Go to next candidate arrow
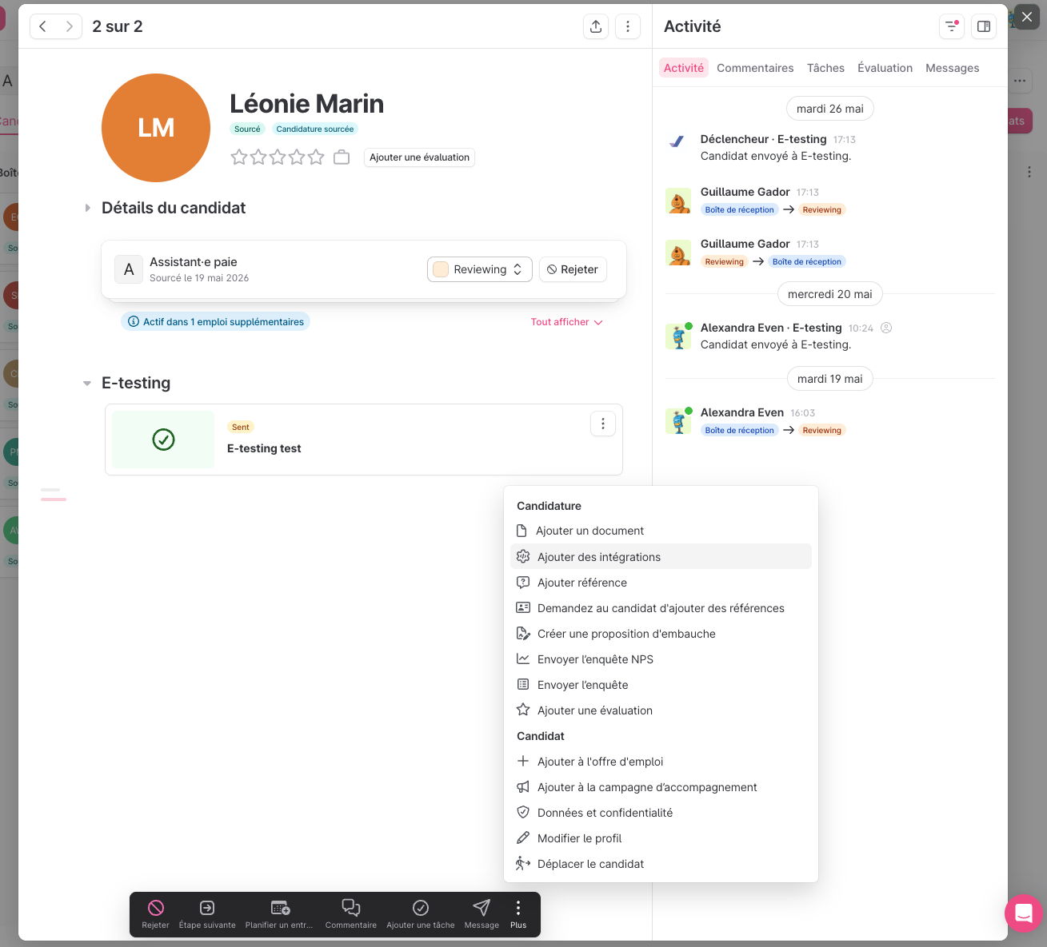 tap(70, 26)
